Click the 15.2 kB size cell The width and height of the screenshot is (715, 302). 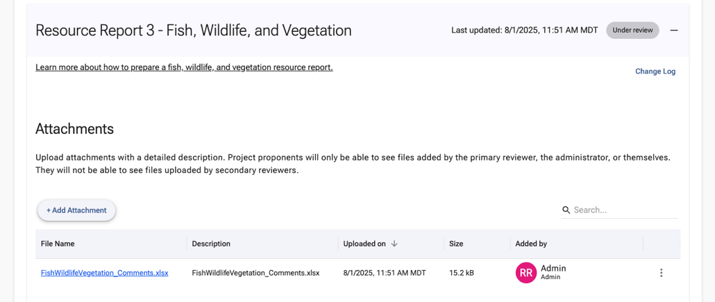coord(462,273)
